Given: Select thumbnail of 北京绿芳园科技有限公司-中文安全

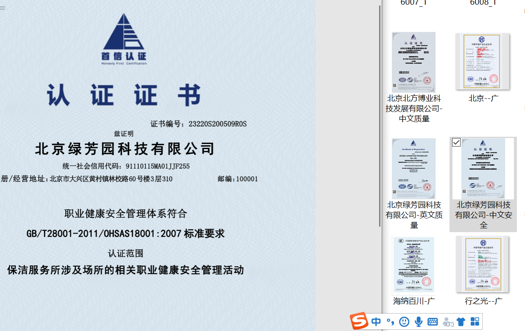Looking at the screenshot, I should [x=483, y=168].
